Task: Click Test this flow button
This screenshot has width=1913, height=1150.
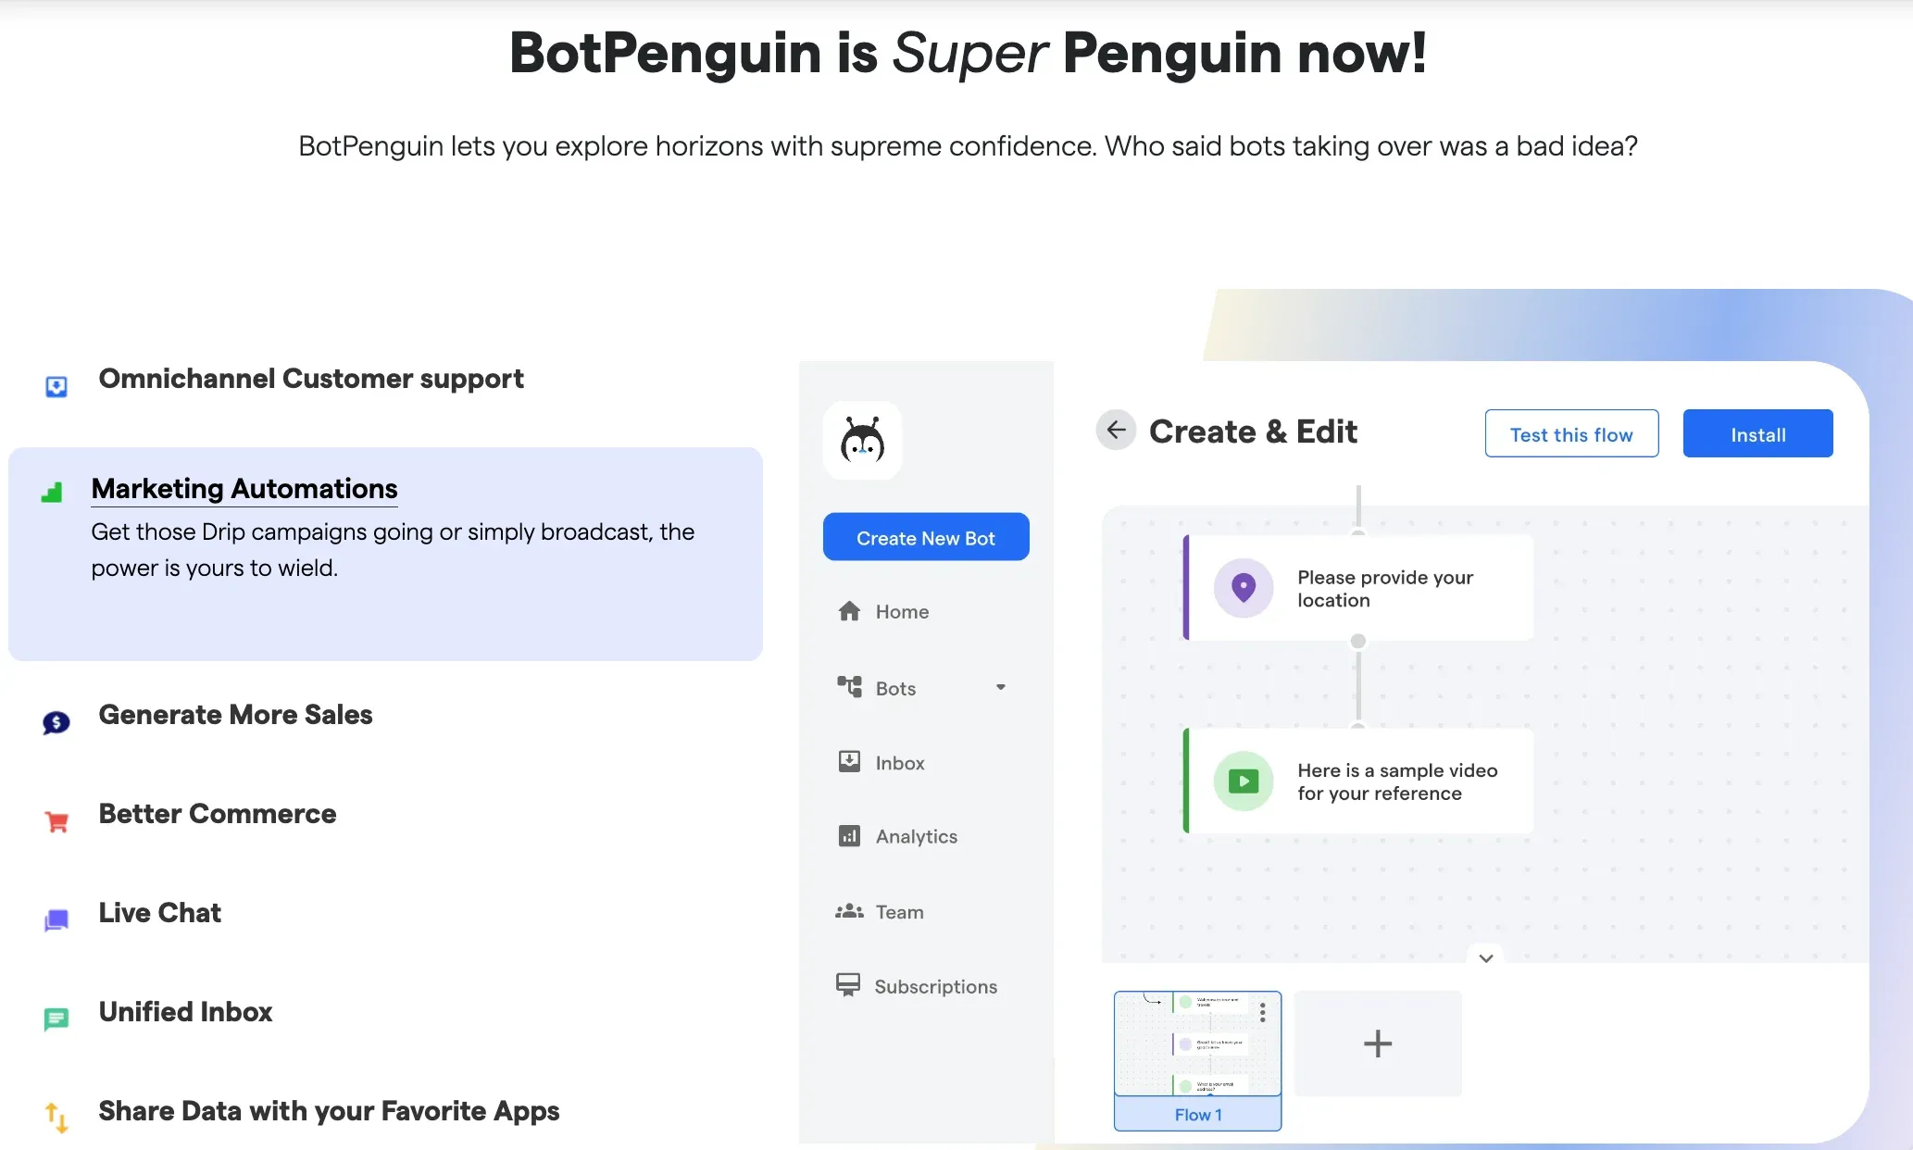Action: click(x=1571, y=433)
